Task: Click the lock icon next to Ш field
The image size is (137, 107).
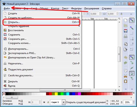Action: 121,14
